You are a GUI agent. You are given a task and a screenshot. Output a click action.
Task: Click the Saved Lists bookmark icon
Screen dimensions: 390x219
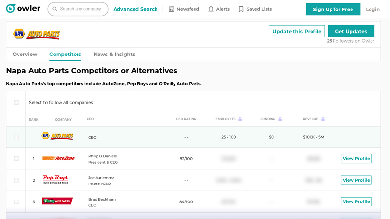[241, 9]
